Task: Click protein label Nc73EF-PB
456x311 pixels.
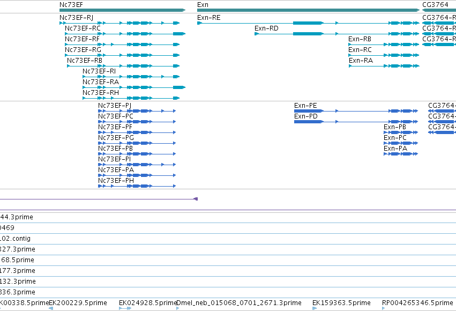Action: [x=115, y=149]
